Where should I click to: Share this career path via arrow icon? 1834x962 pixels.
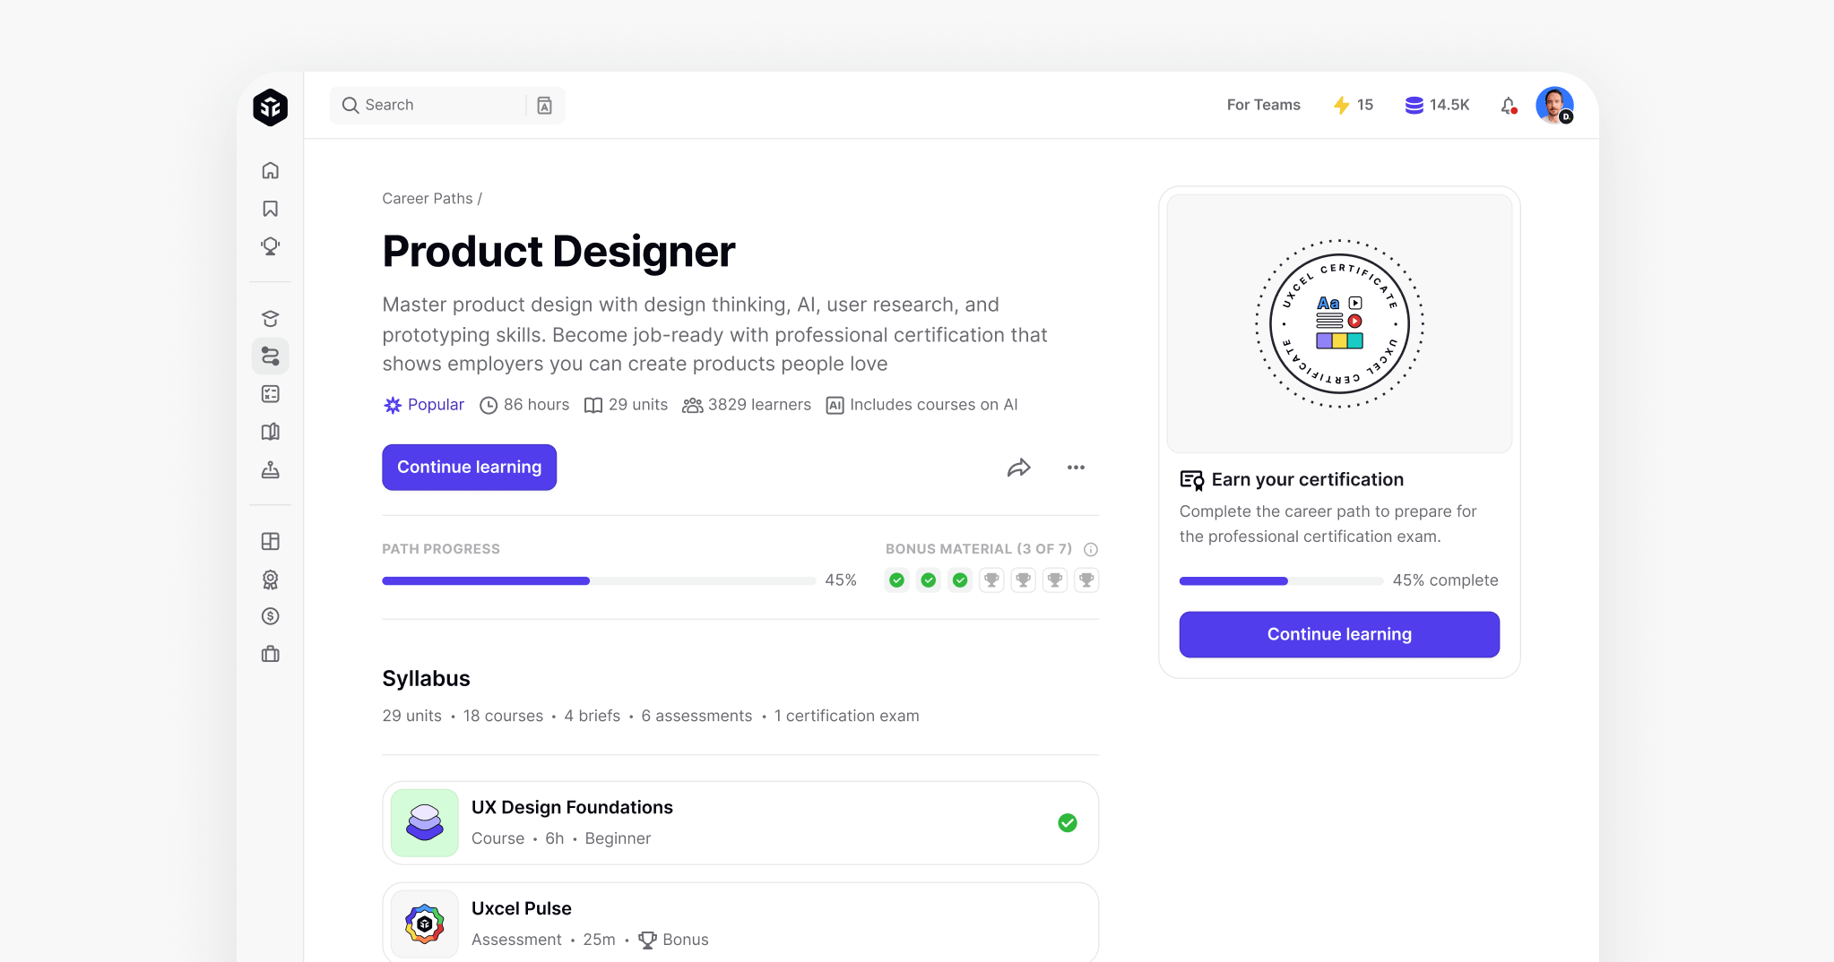[x=1018, y=468]
